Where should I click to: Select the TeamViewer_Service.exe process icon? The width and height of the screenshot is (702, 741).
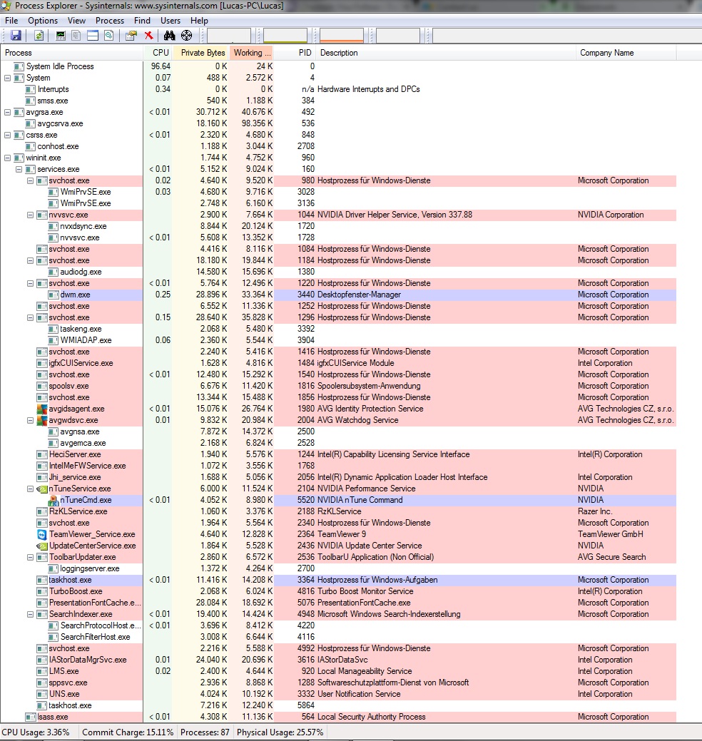click(41, 534)
